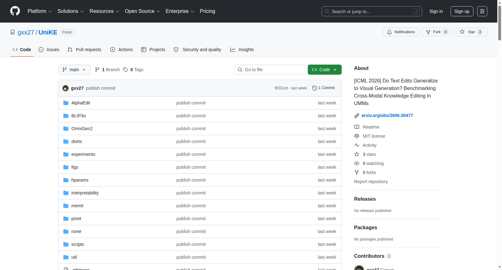
Task: Click the Search or jump to field
Action: [372, 11]
